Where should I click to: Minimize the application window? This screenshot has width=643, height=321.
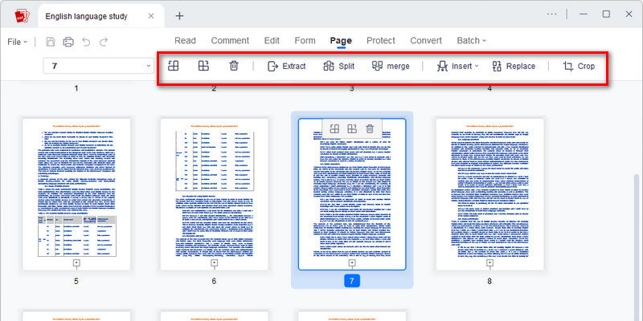(x=584, y=14)
